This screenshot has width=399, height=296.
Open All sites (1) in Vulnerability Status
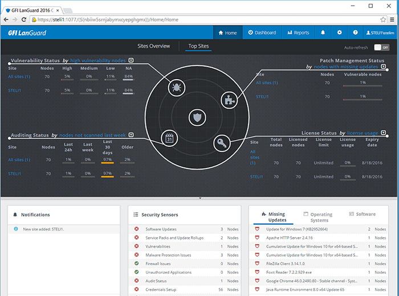pyautogui.click(x=19, y=76)
